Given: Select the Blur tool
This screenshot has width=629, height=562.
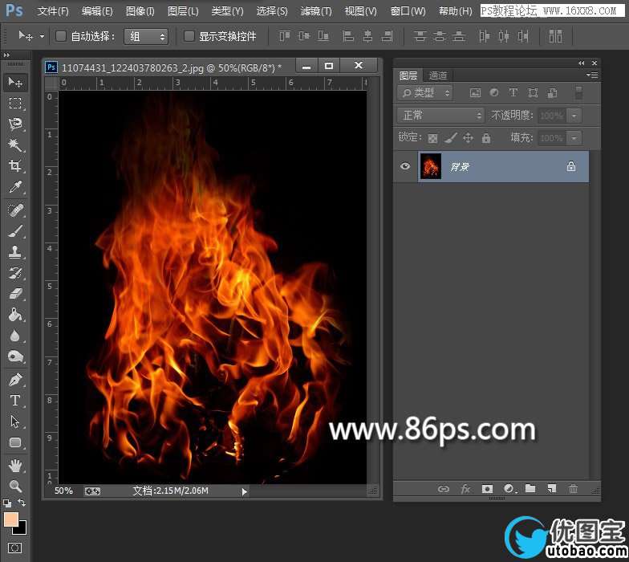Looking at the screenshot, I should (15, 336).
